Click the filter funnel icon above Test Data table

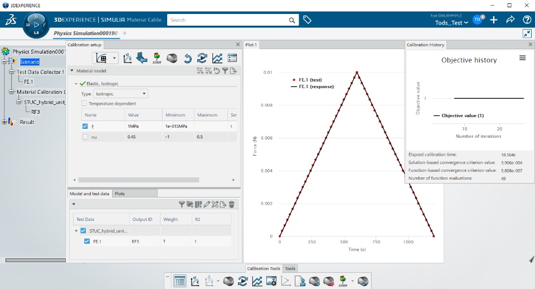(x=182, y=204)
